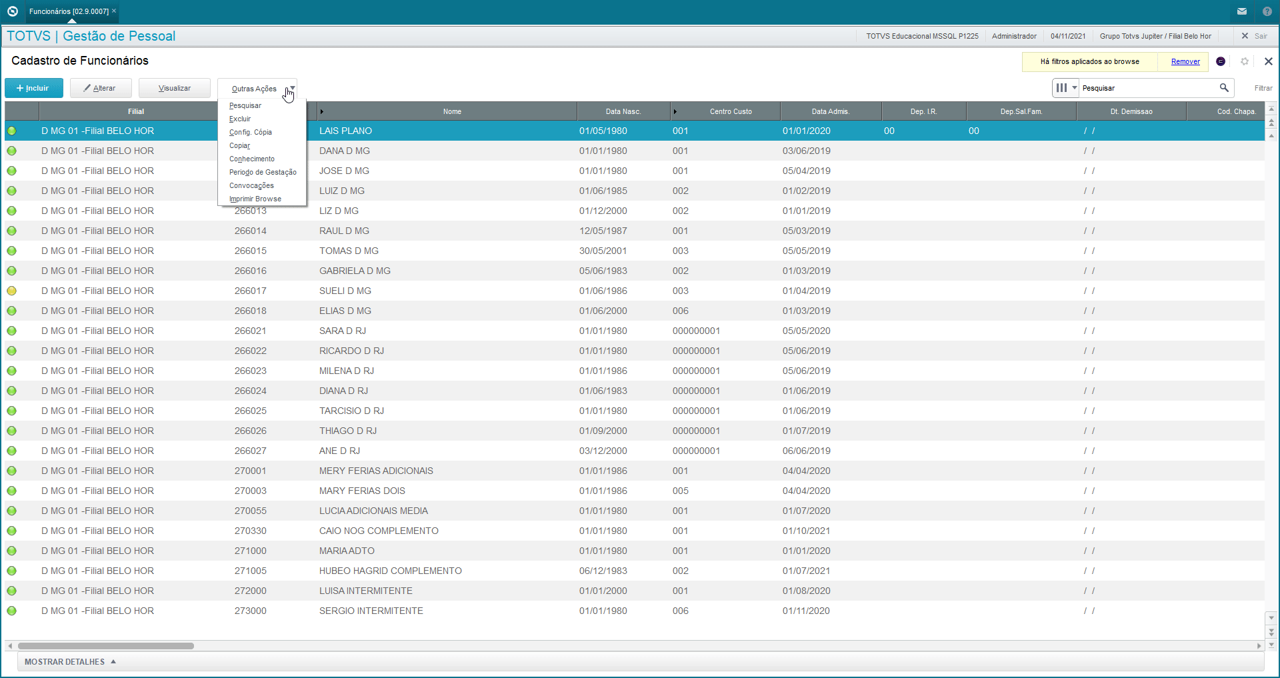Click the sort arrow beside Centro Custo
Image resolution: width=1280 pixels, height=678 pixels.
[x=675, y=111]
